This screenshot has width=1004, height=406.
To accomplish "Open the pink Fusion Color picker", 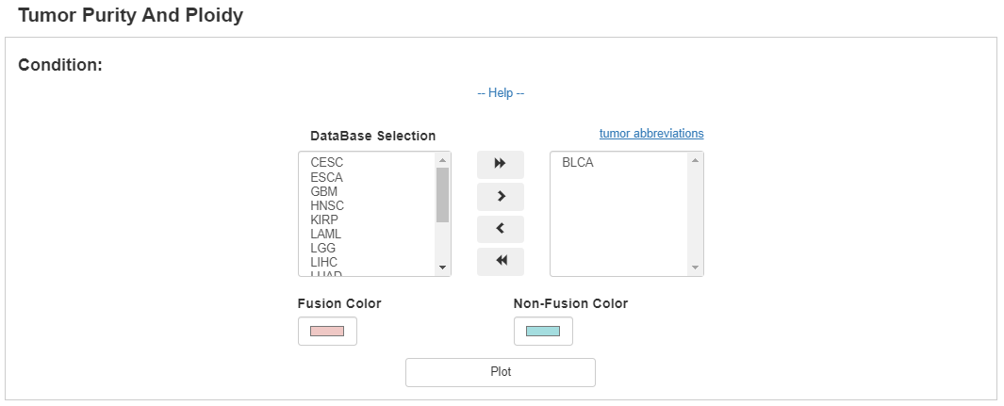I will 327,332.
